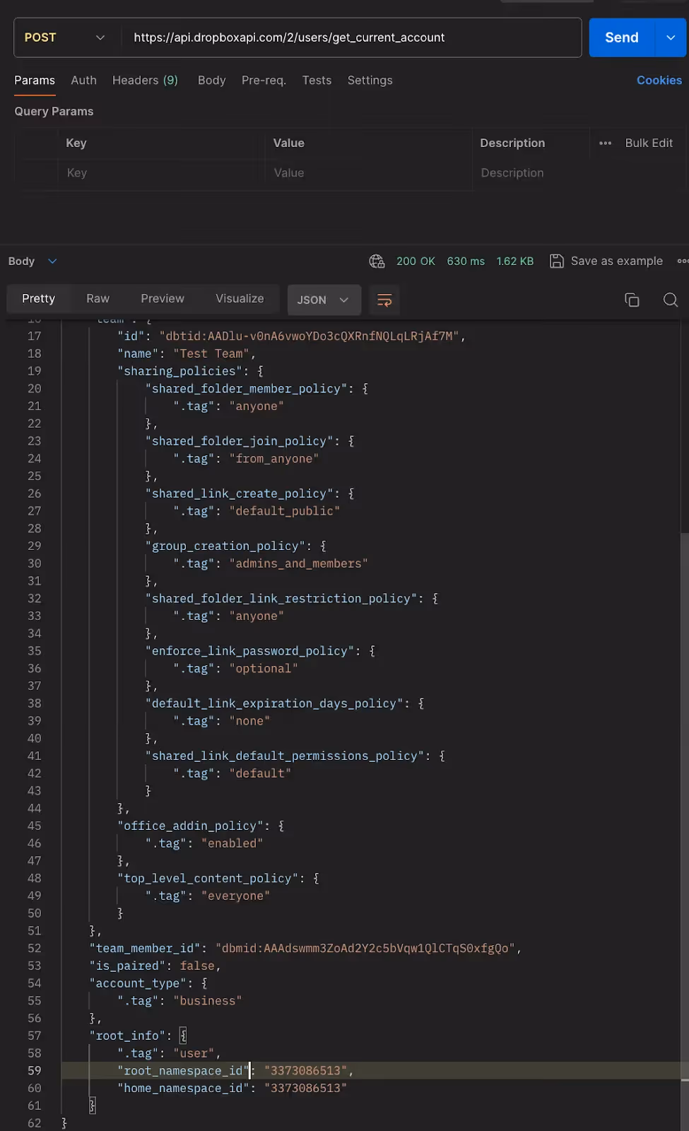Toggle the line wrap icon
The width and height of the screenshot is (689, 1131).
(x=384, y=300)
